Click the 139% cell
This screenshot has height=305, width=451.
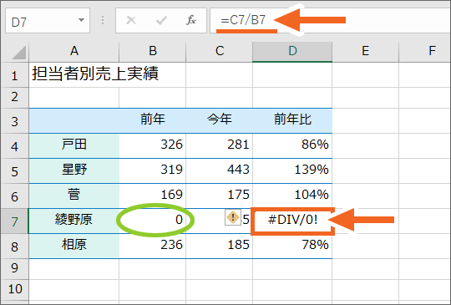292,170
